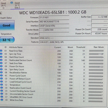The image size is (108, 108).
Task: Click the Good health status button
Action: tap(7, 25)
